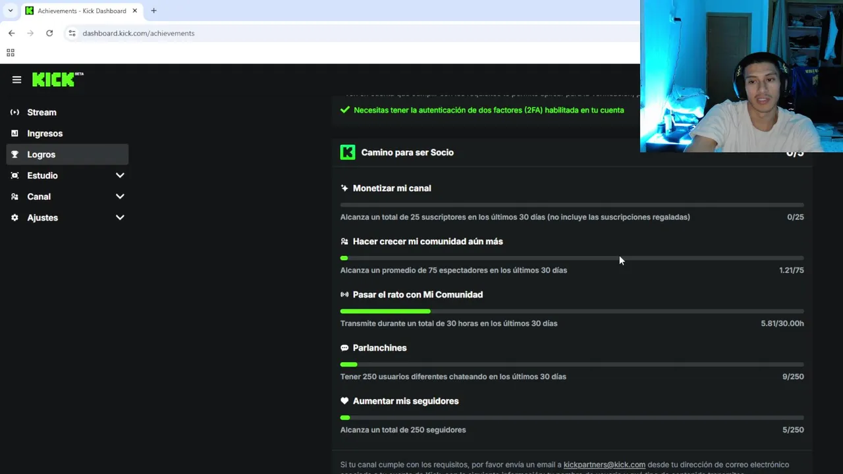The height and width of the screenshot is (474, 843).
Task: Click the Parlanchines progress bar
Action: click(572, 365)
